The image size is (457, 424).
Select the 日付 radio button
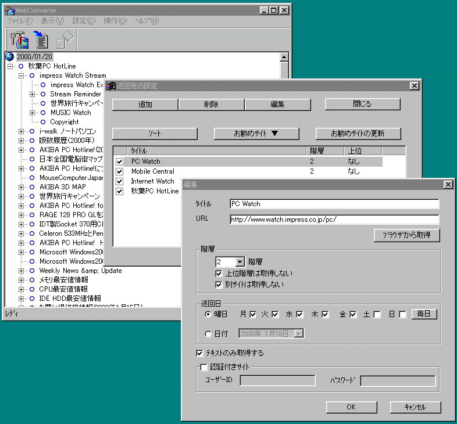pyautogui.click(x=208, y=333)
